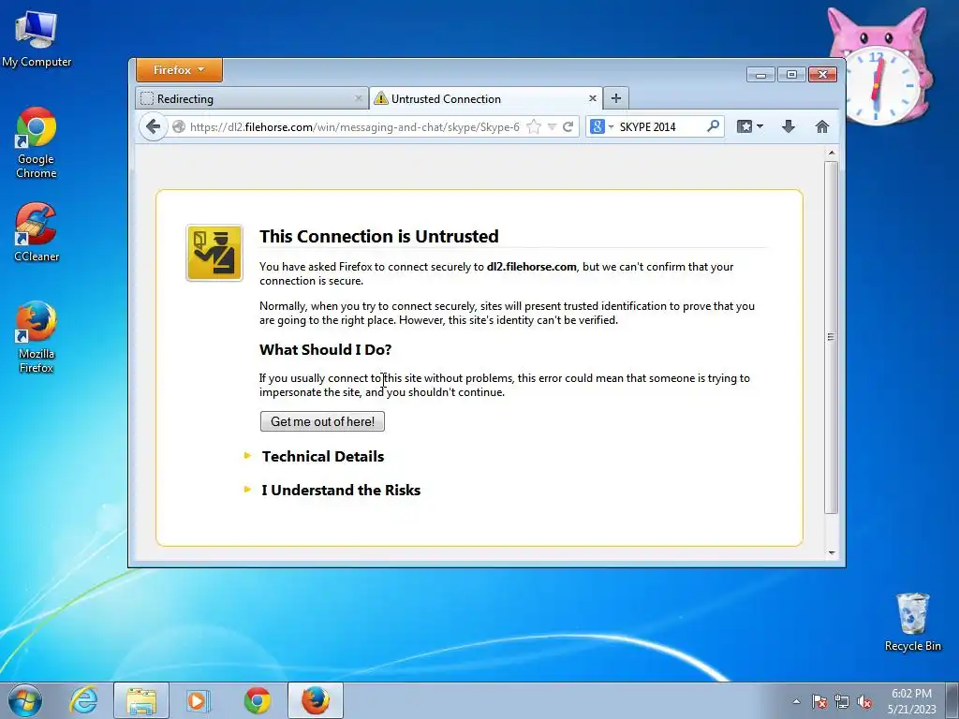
Task: Open My Computer desktop icon
Action: [x=37, y=39]
